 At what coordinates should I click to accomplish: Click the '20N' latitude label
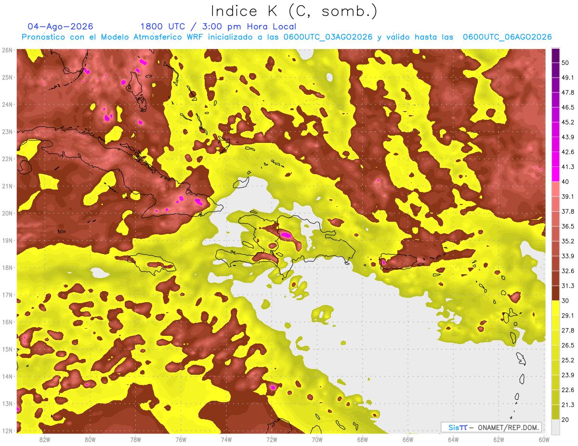click(7, 213)
